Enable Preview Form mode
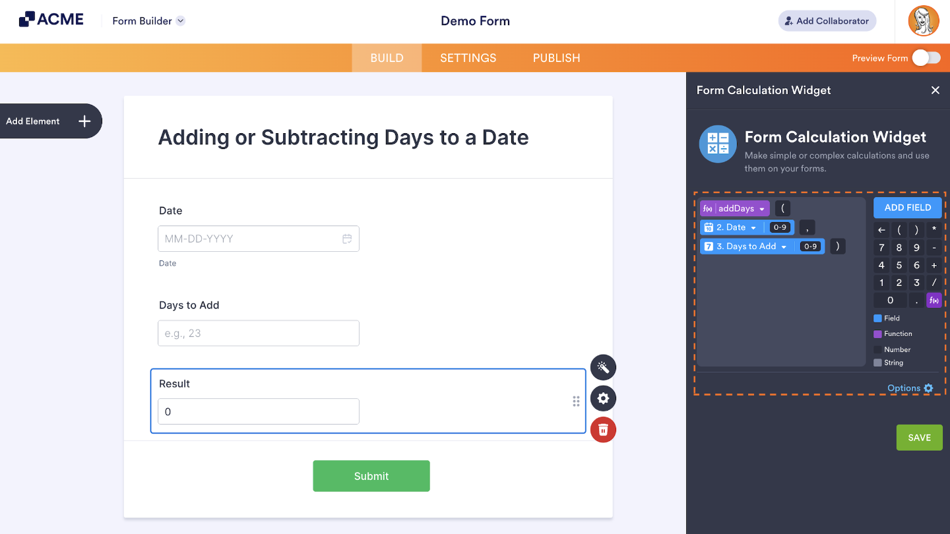This screenshot has height=534, width=950. click(x=925, y=58)
